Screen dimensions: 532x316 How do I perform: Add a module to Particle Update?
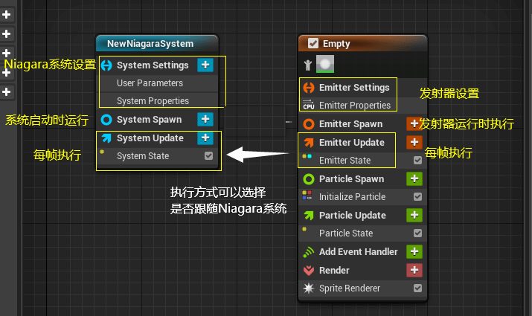(x=414, y=215)
